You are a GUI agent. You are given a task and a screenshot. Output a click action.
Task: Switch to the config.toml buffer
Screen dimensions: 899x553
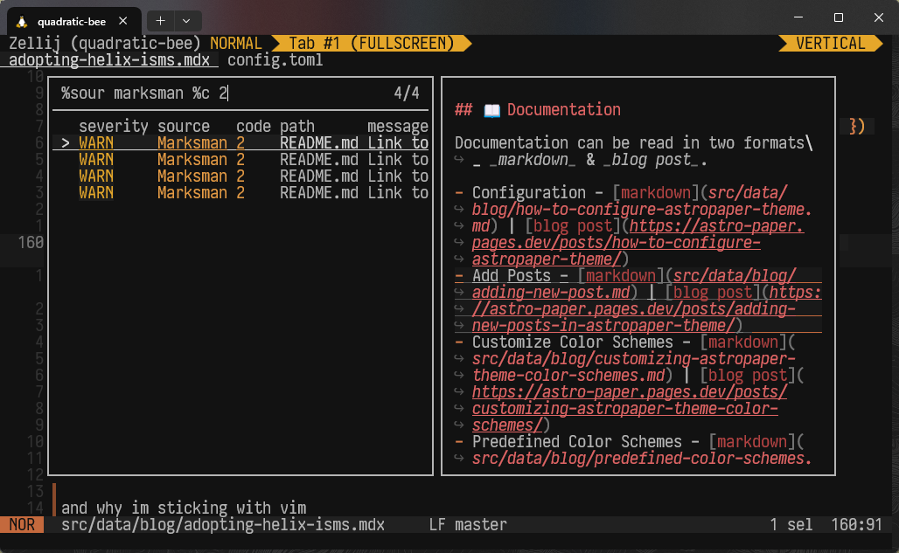point(275,60)
